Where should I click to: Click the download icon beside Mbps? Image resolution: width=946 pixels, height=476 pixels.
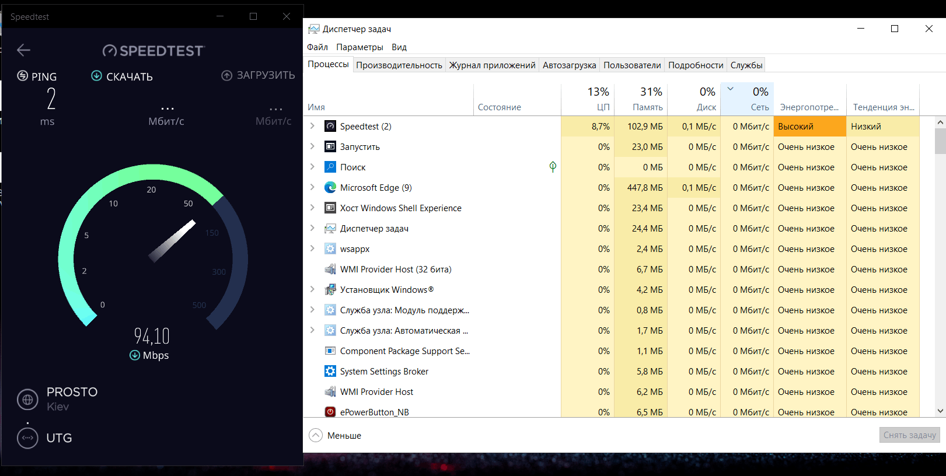[x=135, y=355]
